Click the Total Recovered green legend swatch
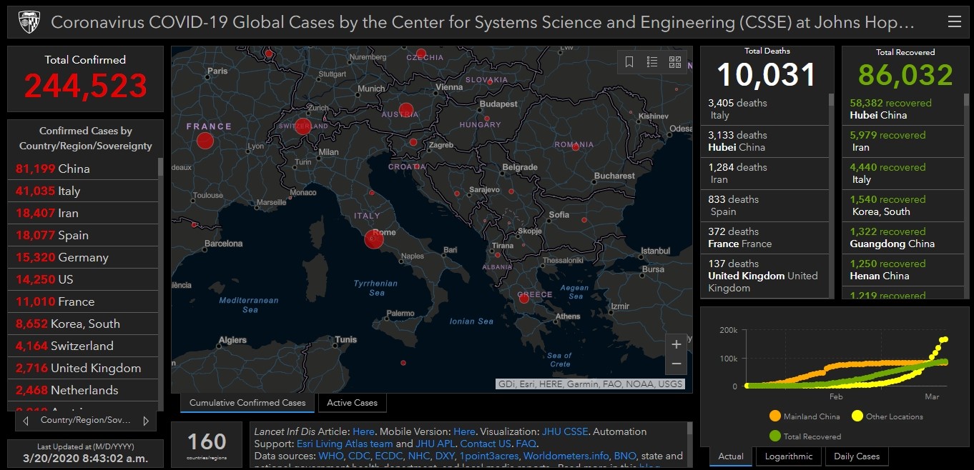This screenshot has width=974, height=470. tap(775, 436)
